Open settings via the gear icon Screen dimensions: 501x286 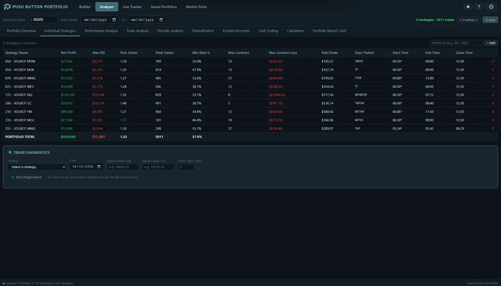(x=491, y=7)
